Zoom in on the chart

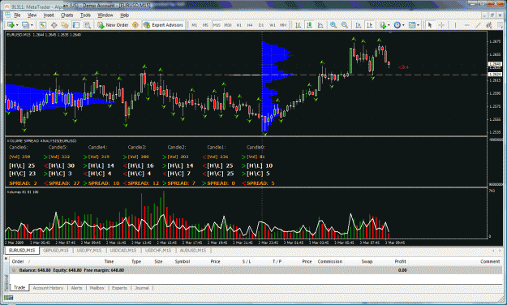coord(333,25)
